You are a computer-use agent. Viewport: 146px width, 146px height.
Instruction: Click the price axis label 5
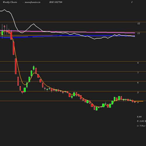coord(138,93)
